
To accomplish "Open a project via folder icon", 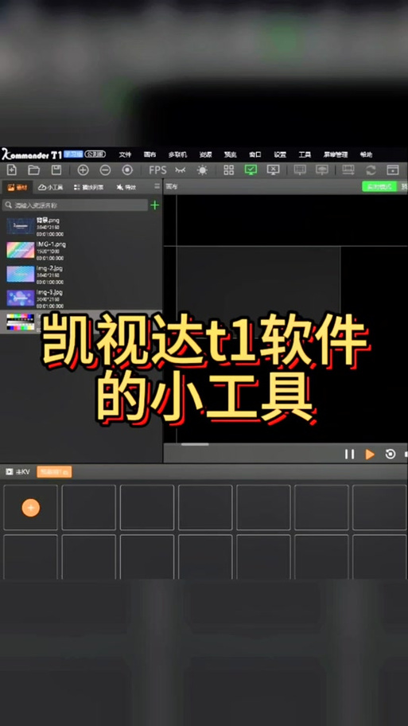I will [x=33, y=170].
